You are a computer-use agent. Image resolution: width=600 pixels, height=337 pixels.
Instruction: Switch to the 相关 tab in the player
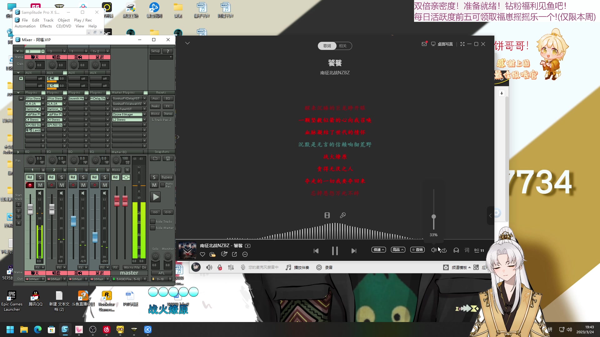pos(343,46)
